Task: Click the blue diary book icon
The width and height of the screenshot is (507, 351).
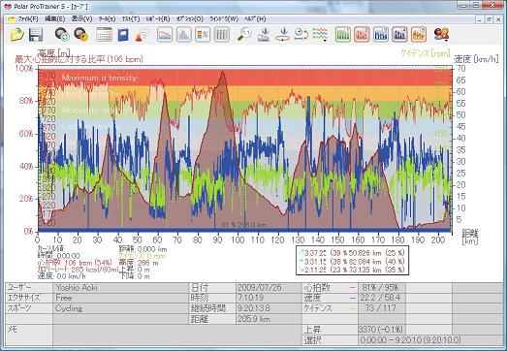Action: coord(123,35)
